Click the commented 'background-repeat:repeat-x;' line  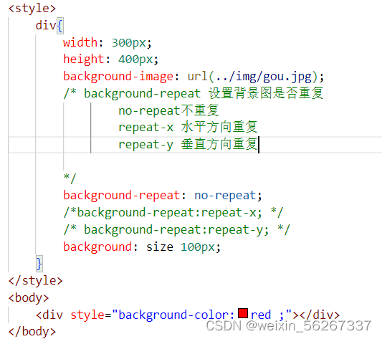[x=173, y=212]
